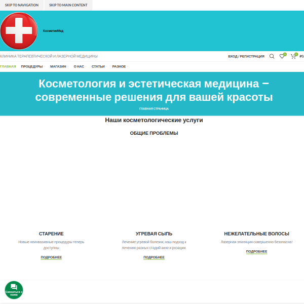Click the Старение heading
Viewport: 304px width, 304px height.
(51, 234)
